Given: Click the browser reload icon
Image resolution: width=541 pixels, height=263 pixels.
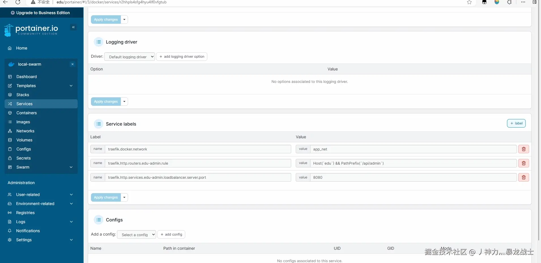Looking at the screenshot, I should pos(18,2).
